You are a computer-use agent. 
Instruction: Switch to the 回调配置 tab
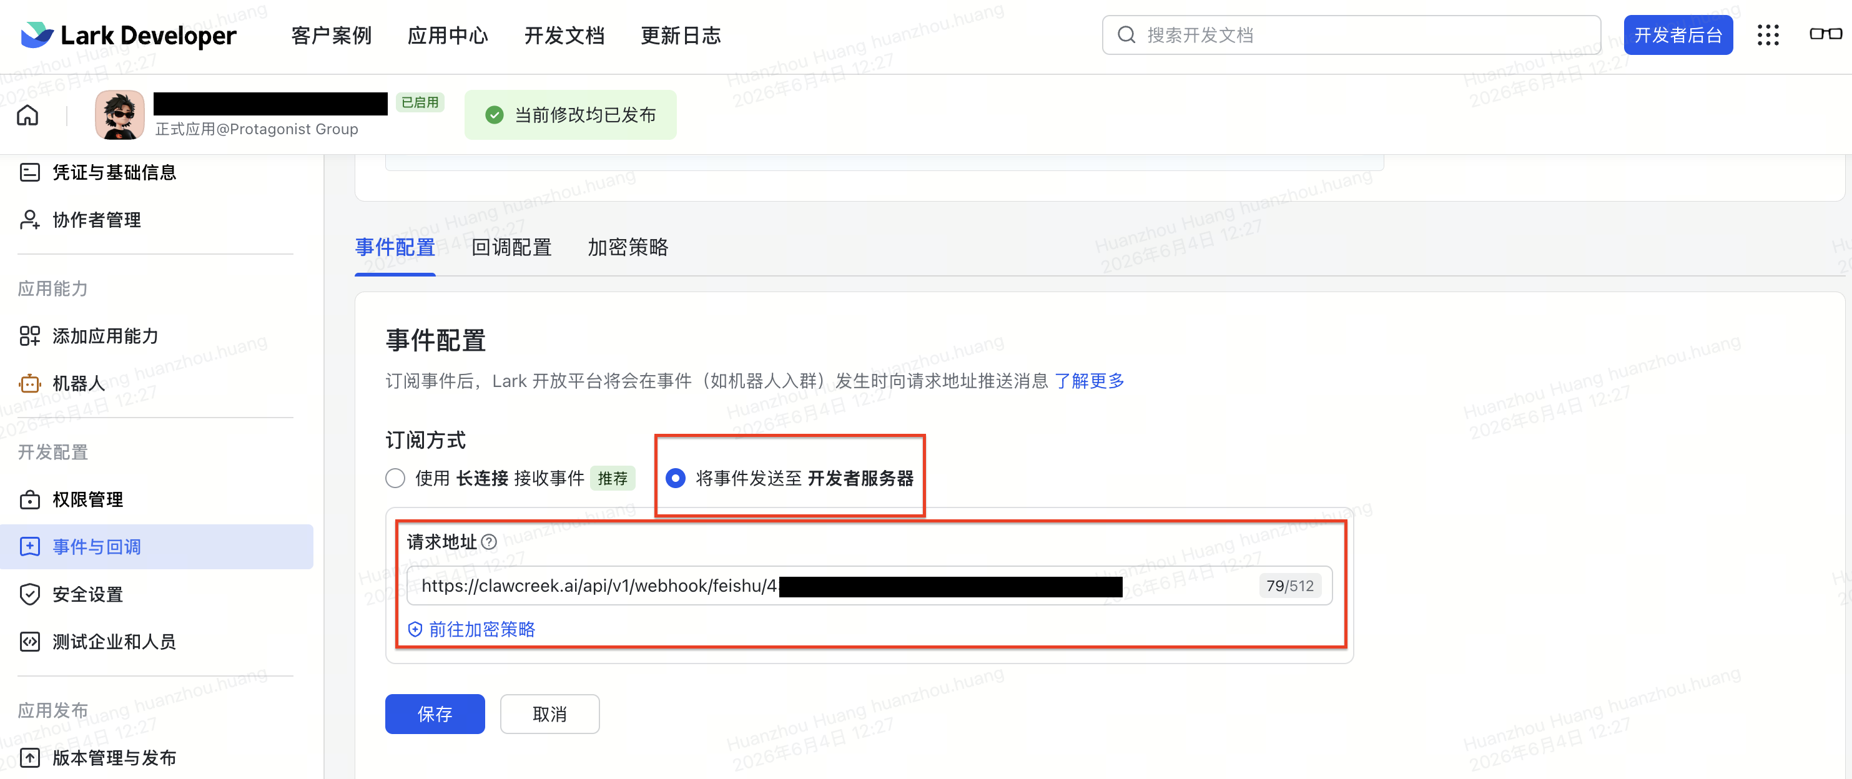(512, 248)
